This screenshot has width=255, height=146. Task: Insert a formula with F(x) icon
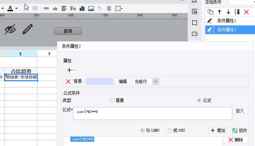[x=73, y=8]
